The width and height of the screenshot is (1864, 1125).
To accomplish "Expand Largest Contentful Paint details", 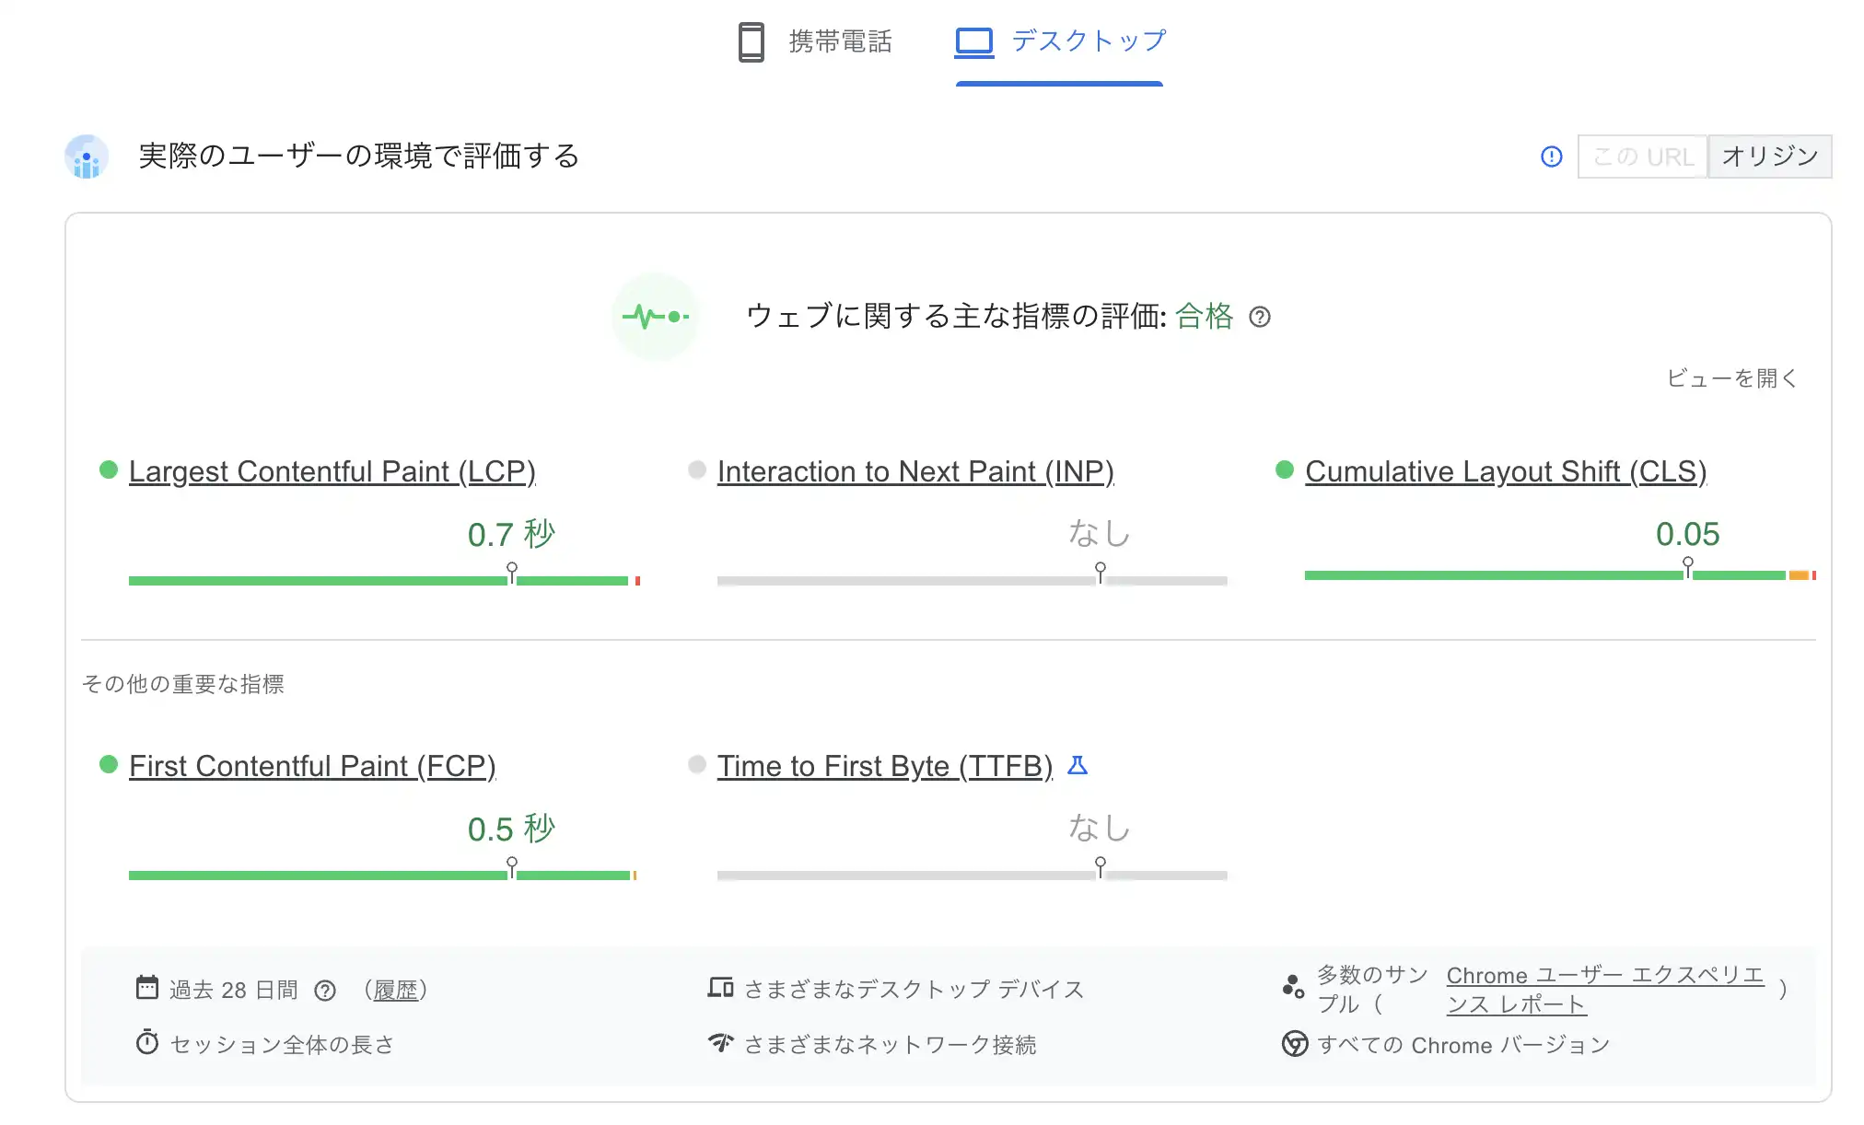I will (332, 470).
